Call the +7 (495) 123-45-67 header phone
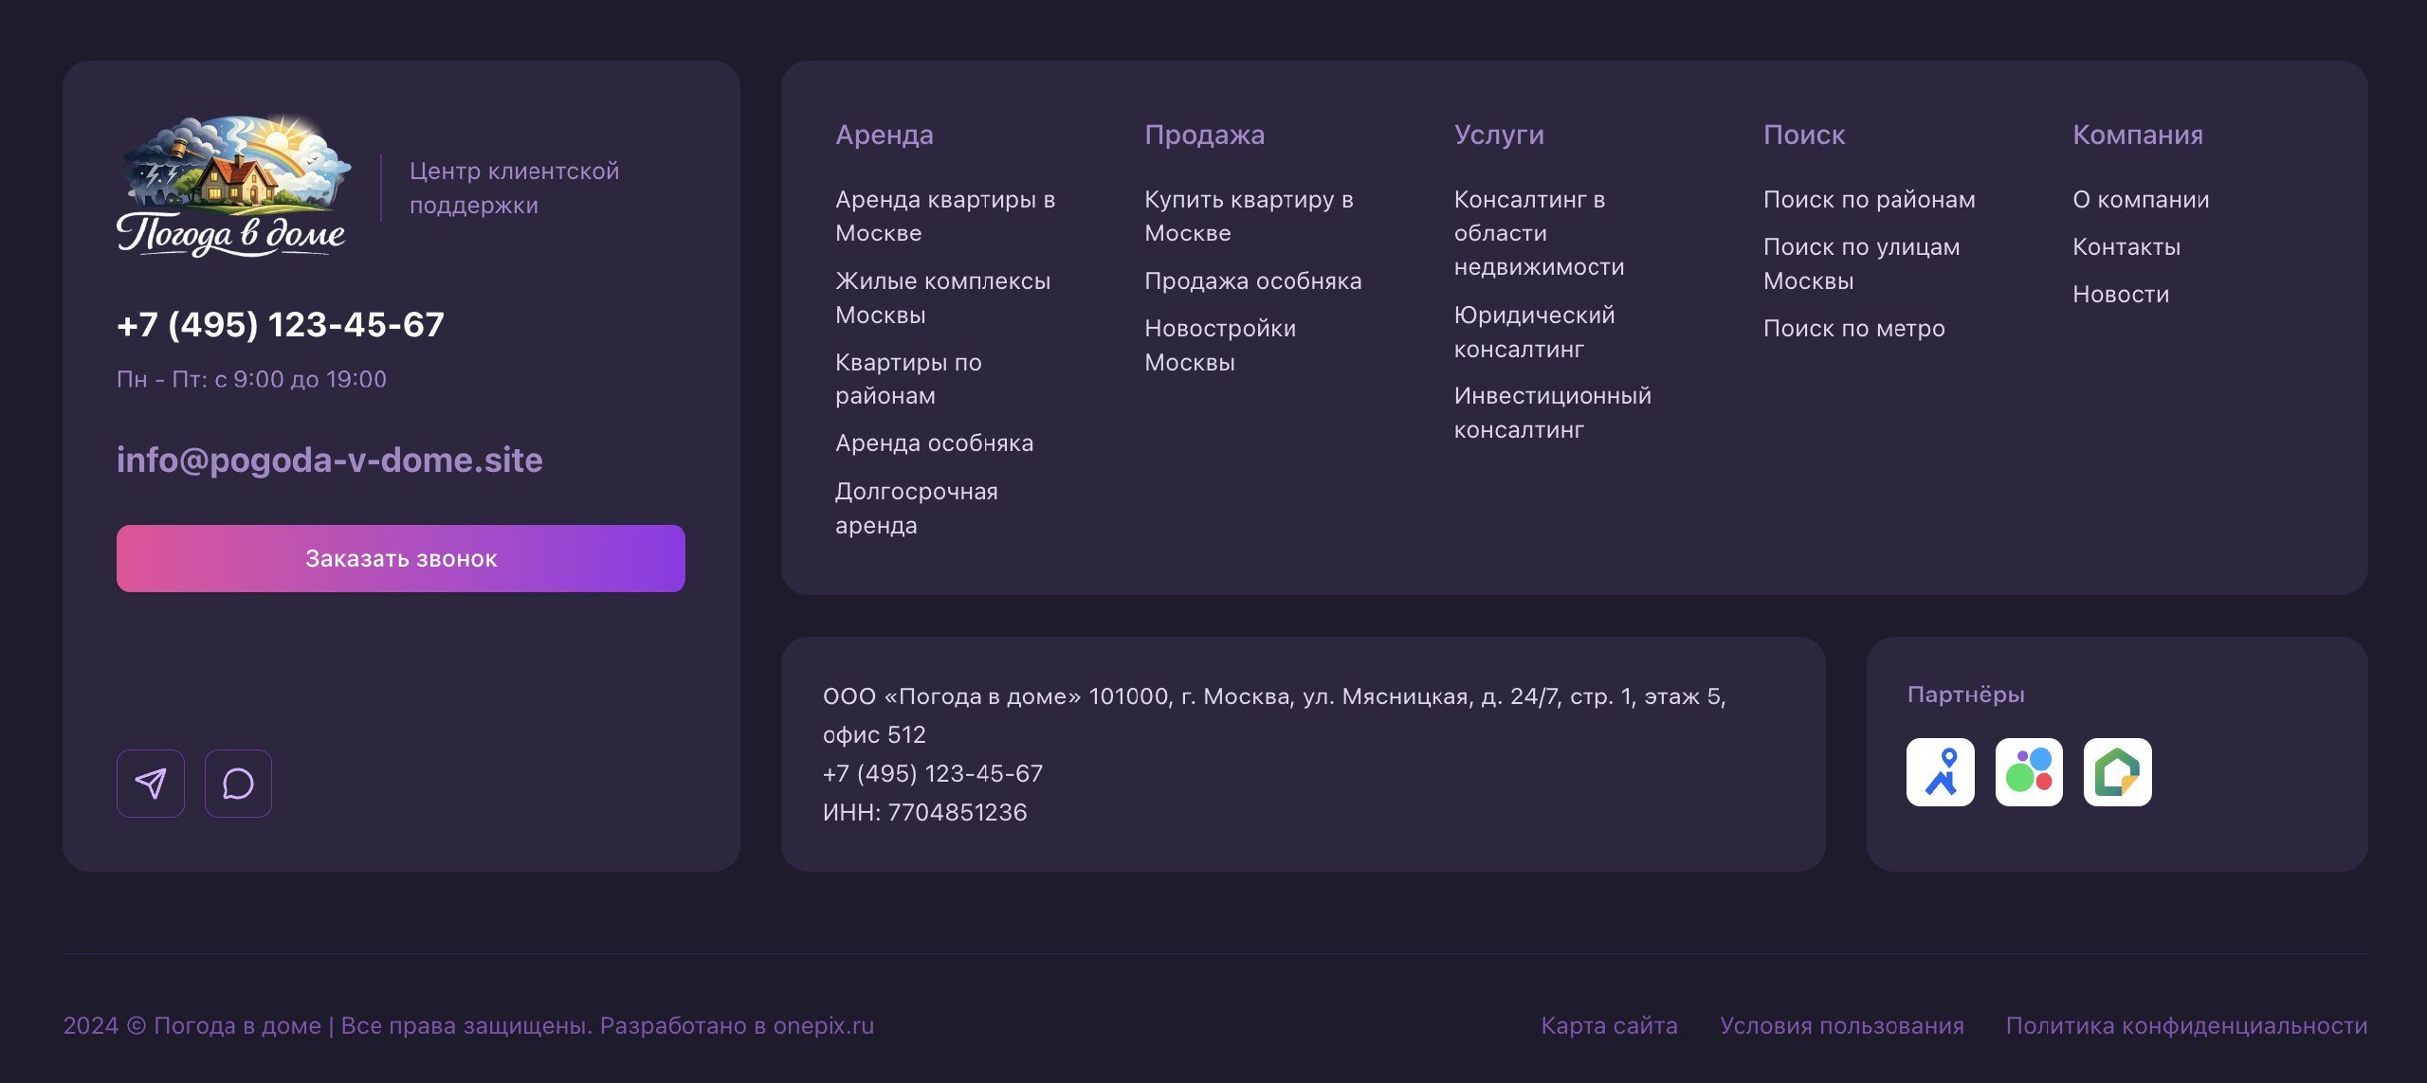Image resolution: width=2427 pixels, height=1083 pixels. tap(280, 325)
